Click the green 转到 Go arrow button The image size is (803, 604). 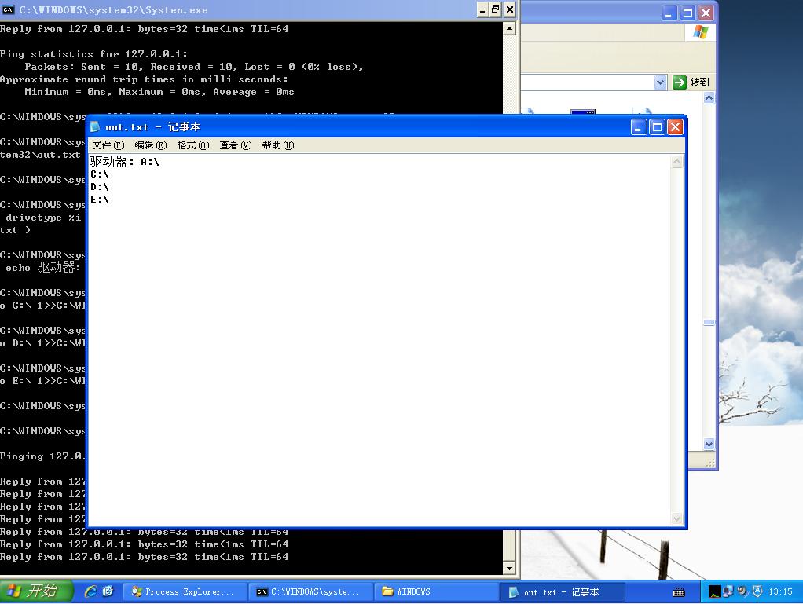pos(680,82)
